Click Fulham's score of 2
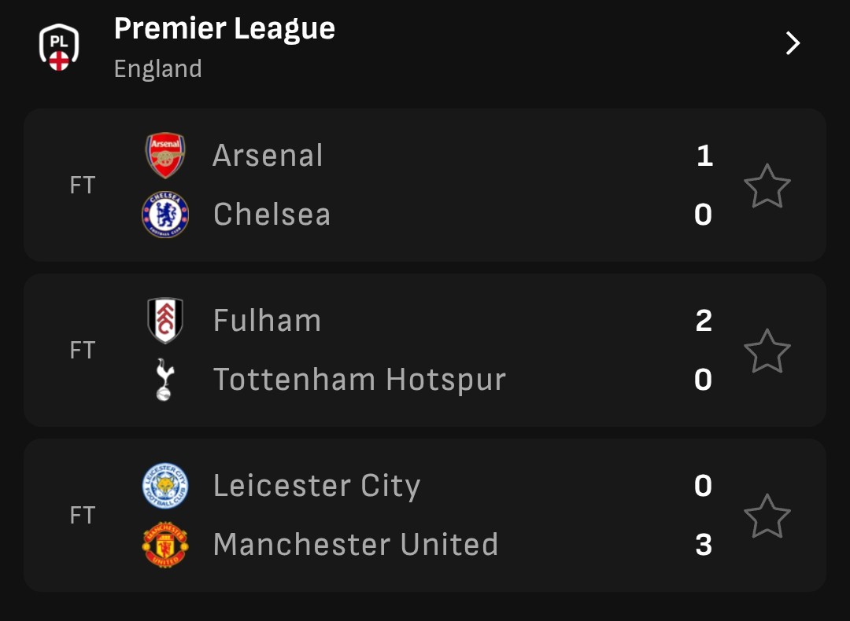 704,321
